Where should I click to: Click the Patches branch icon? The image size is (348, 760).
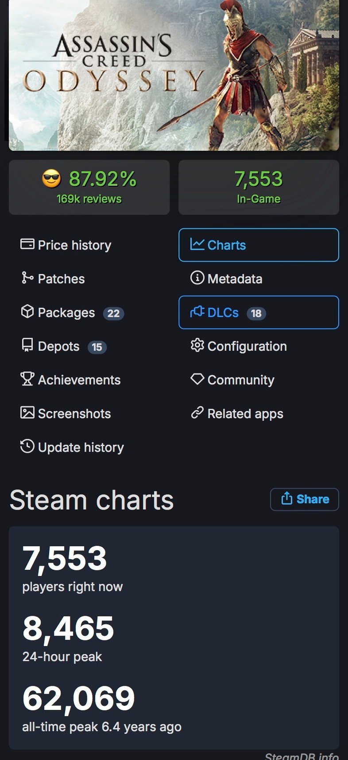click(x=27, y=278)
